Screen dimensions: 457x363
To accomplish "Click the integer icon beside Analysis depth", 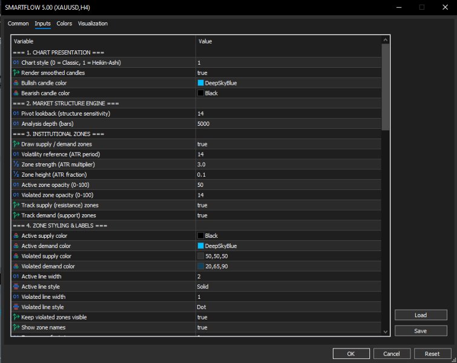I will (x=16, y=124).
